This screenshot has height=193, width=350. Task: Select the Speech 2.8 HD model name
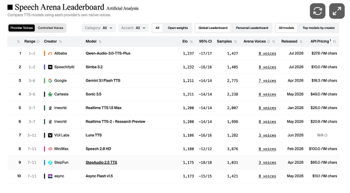point(98,149)
